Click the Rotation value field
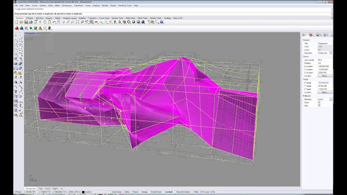 (x=325, y=63)
